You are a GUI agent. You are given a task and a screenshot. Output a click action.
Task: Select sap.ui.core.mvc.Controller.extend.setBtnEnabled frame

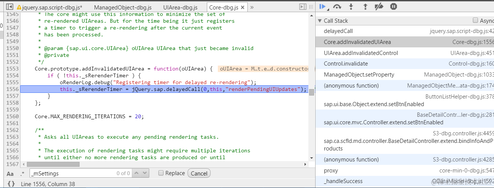coord(405,119)
